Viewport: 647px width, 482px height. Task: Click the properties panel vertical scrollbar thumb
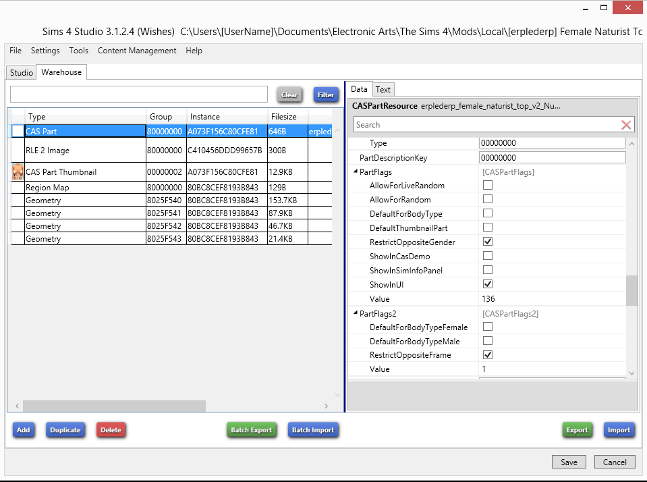631,290
